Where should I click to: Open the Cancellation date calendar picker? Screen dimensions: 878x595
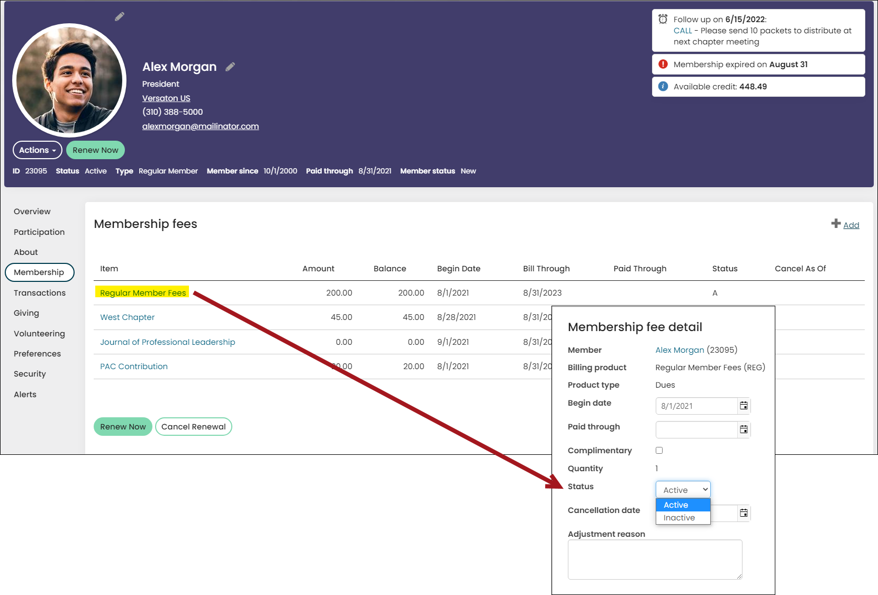click(744, 513)
